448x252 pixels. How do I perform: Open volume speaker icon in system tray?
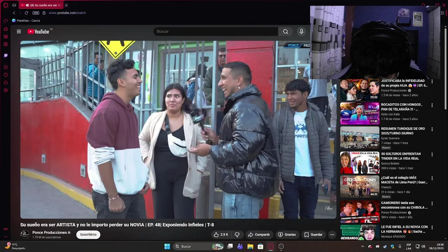[423, 246]
